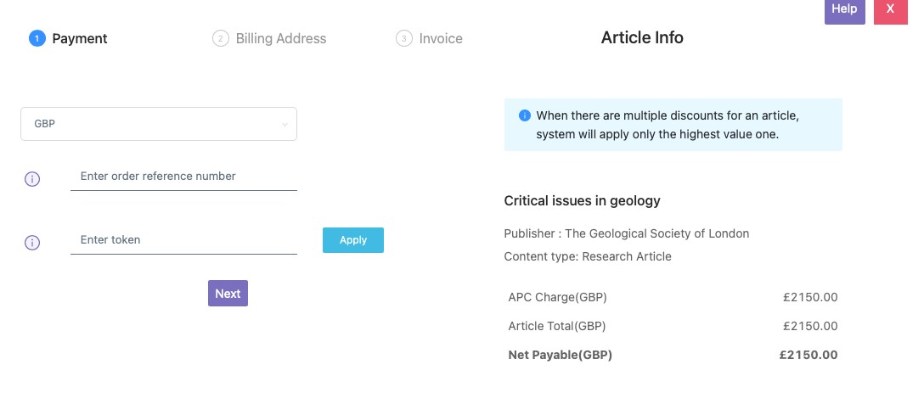
Task: Select the Payment step label
Action: pos(80,38)
